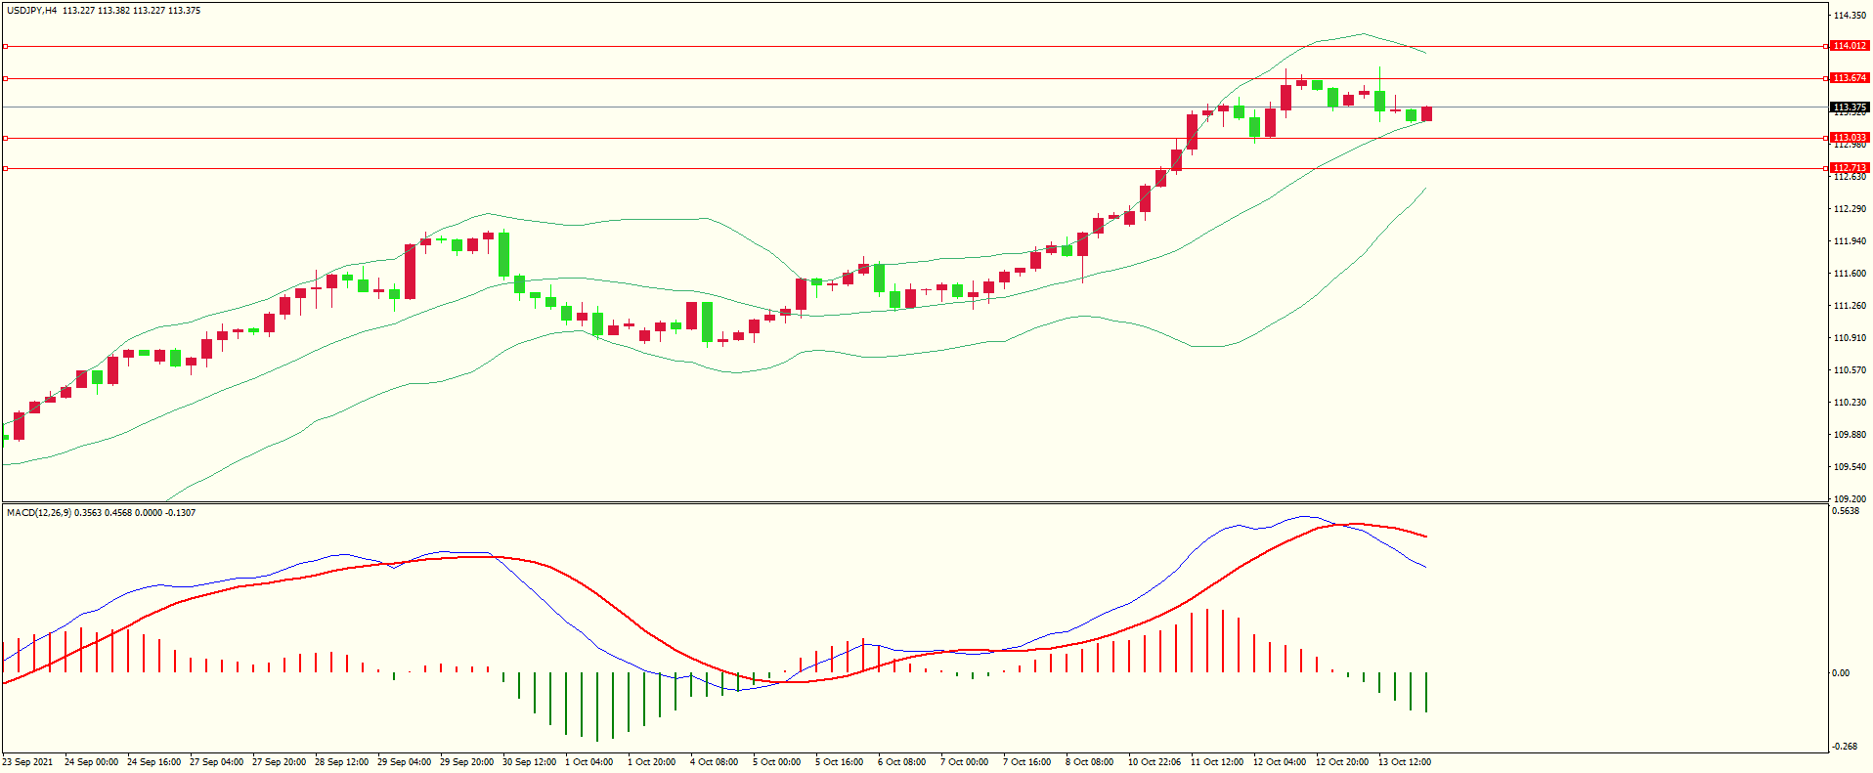Click the '13 Oct 12:00' time axis label

point(1404,762)
